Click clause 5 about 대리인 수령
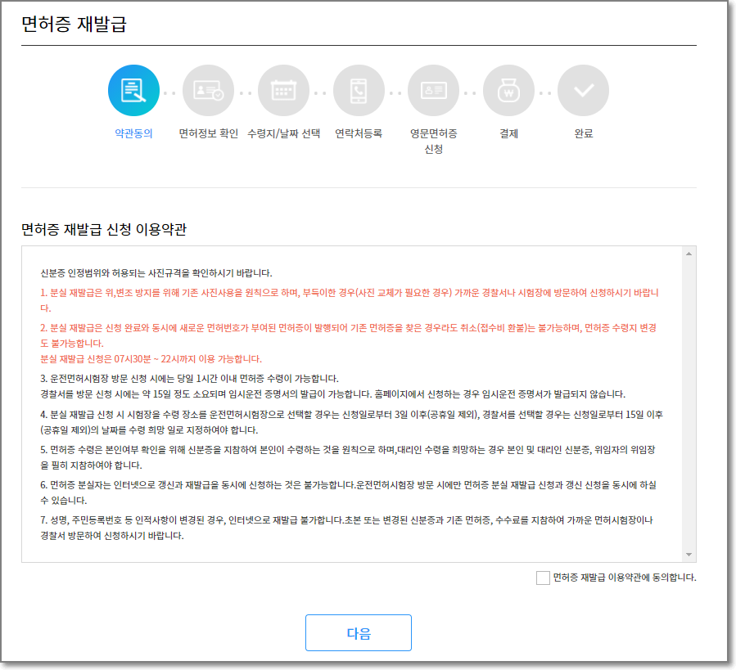Screen dimensions: 736x670 point(348,457)
